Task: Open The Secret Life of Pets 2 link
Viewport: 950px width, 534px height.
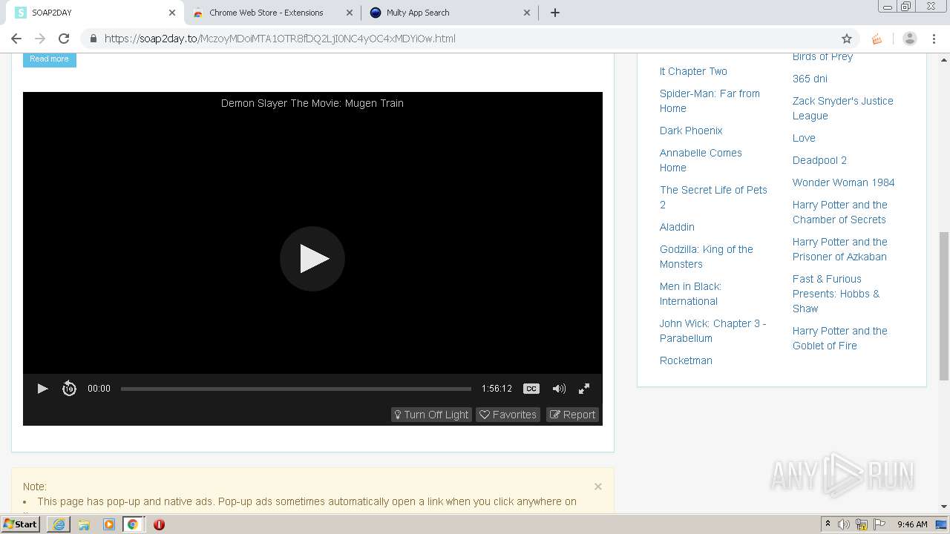Action: (713, 197)
